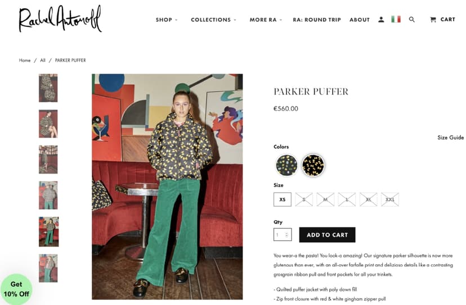Go to Rachel Antonoff logo homepage
The height and width of the screenshot is (305, 466).
coord(60,19)
